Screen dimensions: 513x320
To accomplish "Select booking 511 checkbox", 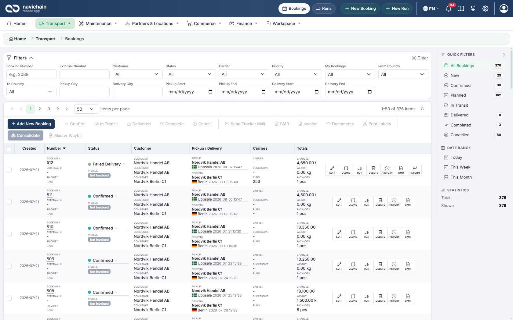I will 9,202.
